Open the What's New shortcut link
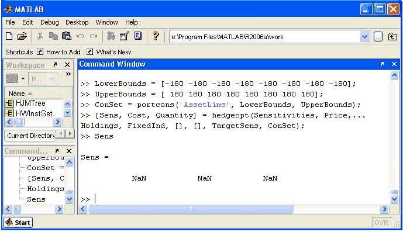403x232 pixels. point(113,52)
